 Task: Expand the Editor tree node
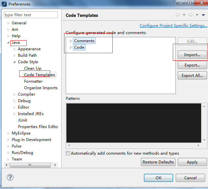tap(14, 107)
